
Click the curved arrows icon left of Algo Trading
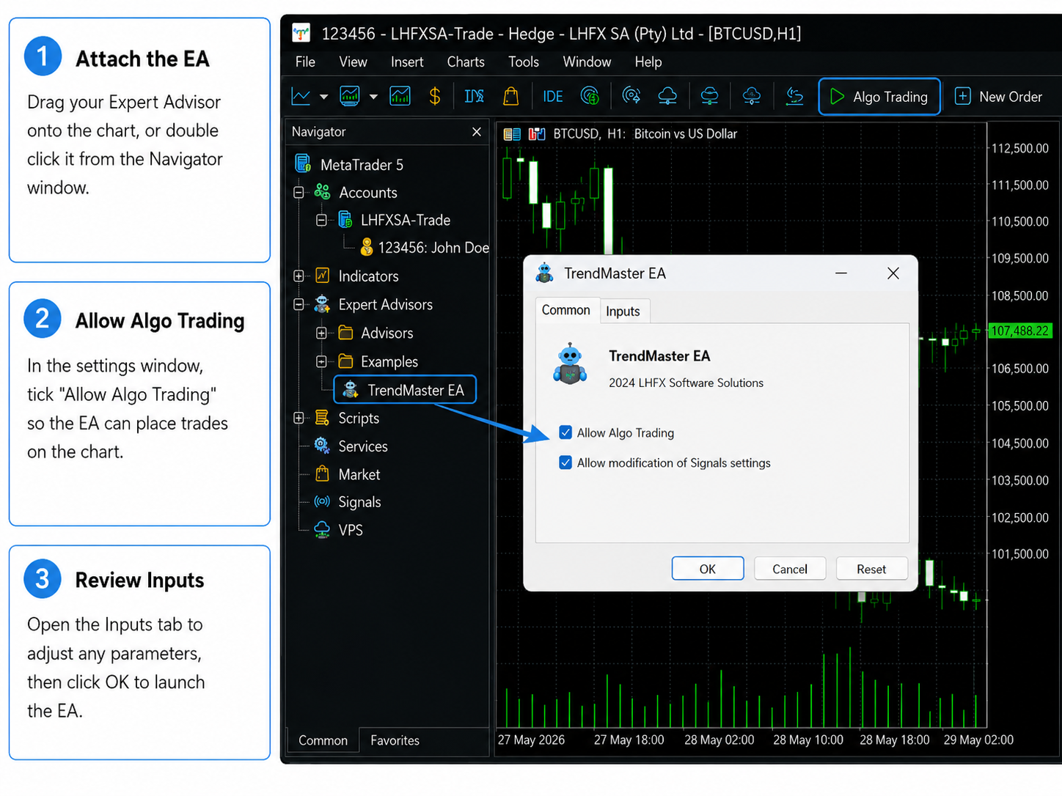pos(794,96)
